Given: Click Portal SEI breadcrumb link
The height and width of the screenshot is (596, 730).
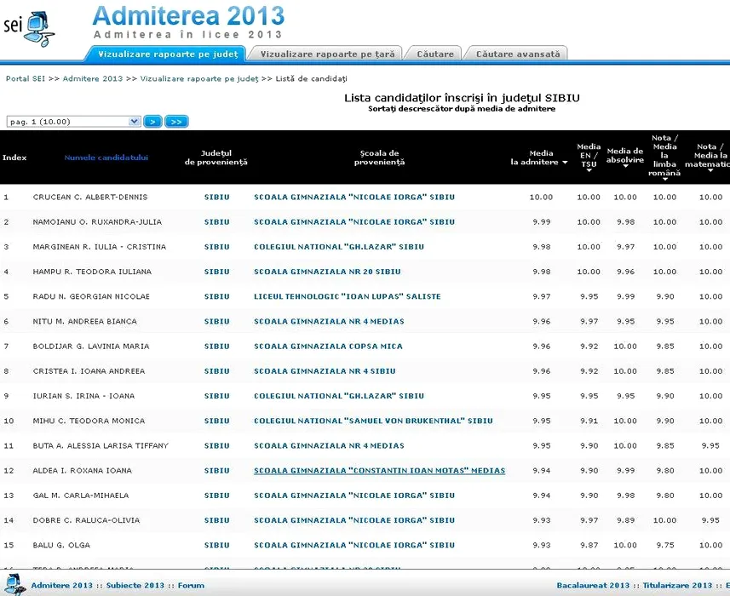Looking at the screenshot, I should coord(26,78).
